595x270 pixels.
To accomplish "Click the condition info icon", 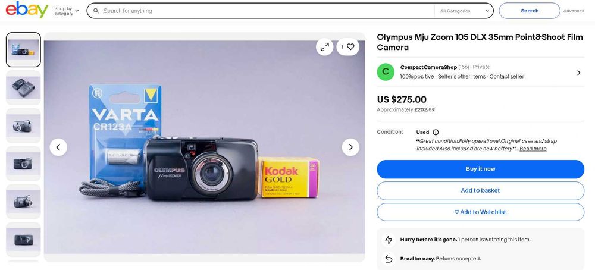I will tap(436, 132).
